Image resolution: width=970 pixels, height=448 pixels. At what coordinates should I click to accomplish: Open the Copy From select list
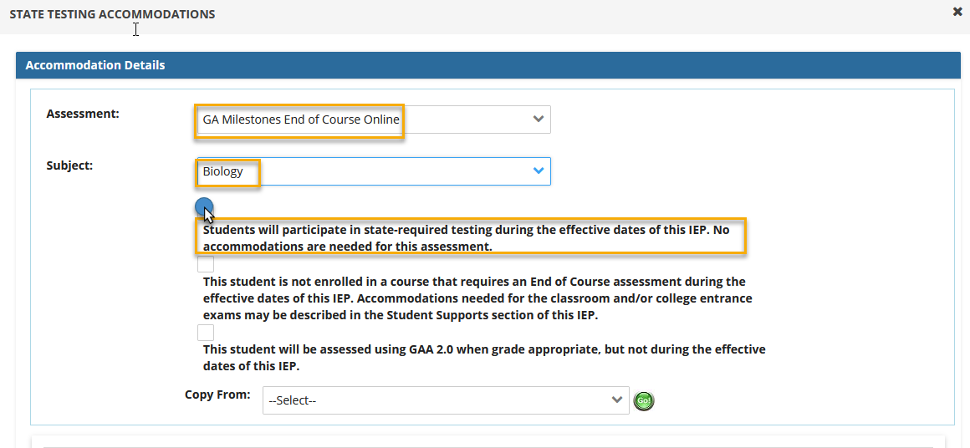click(x=445, y=400)
